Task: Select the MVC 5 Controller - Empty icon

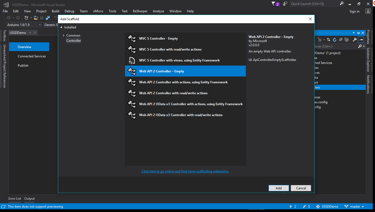Action: (x=132, y=39)
